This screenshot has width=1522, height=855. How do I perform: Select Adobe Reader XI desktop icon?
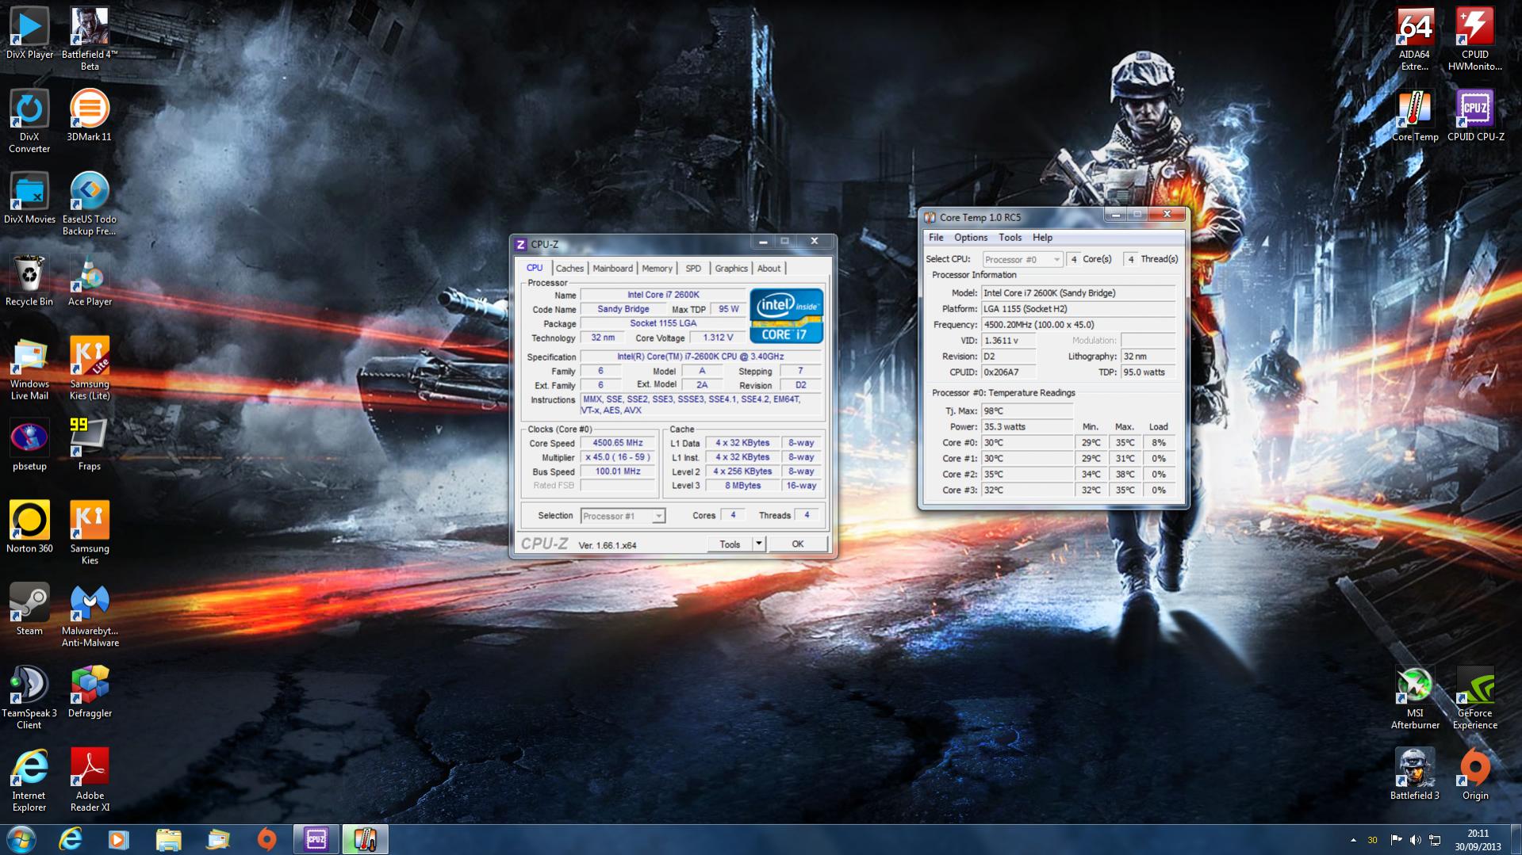tap(90, 781)
